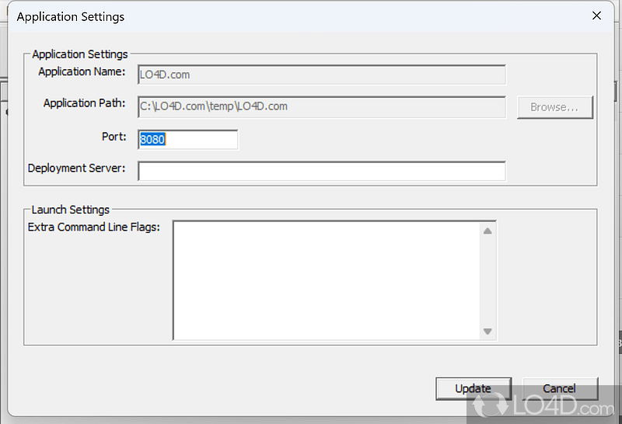Click the Application Name: label
Screen dimensions: 622x424
[82, 71]
